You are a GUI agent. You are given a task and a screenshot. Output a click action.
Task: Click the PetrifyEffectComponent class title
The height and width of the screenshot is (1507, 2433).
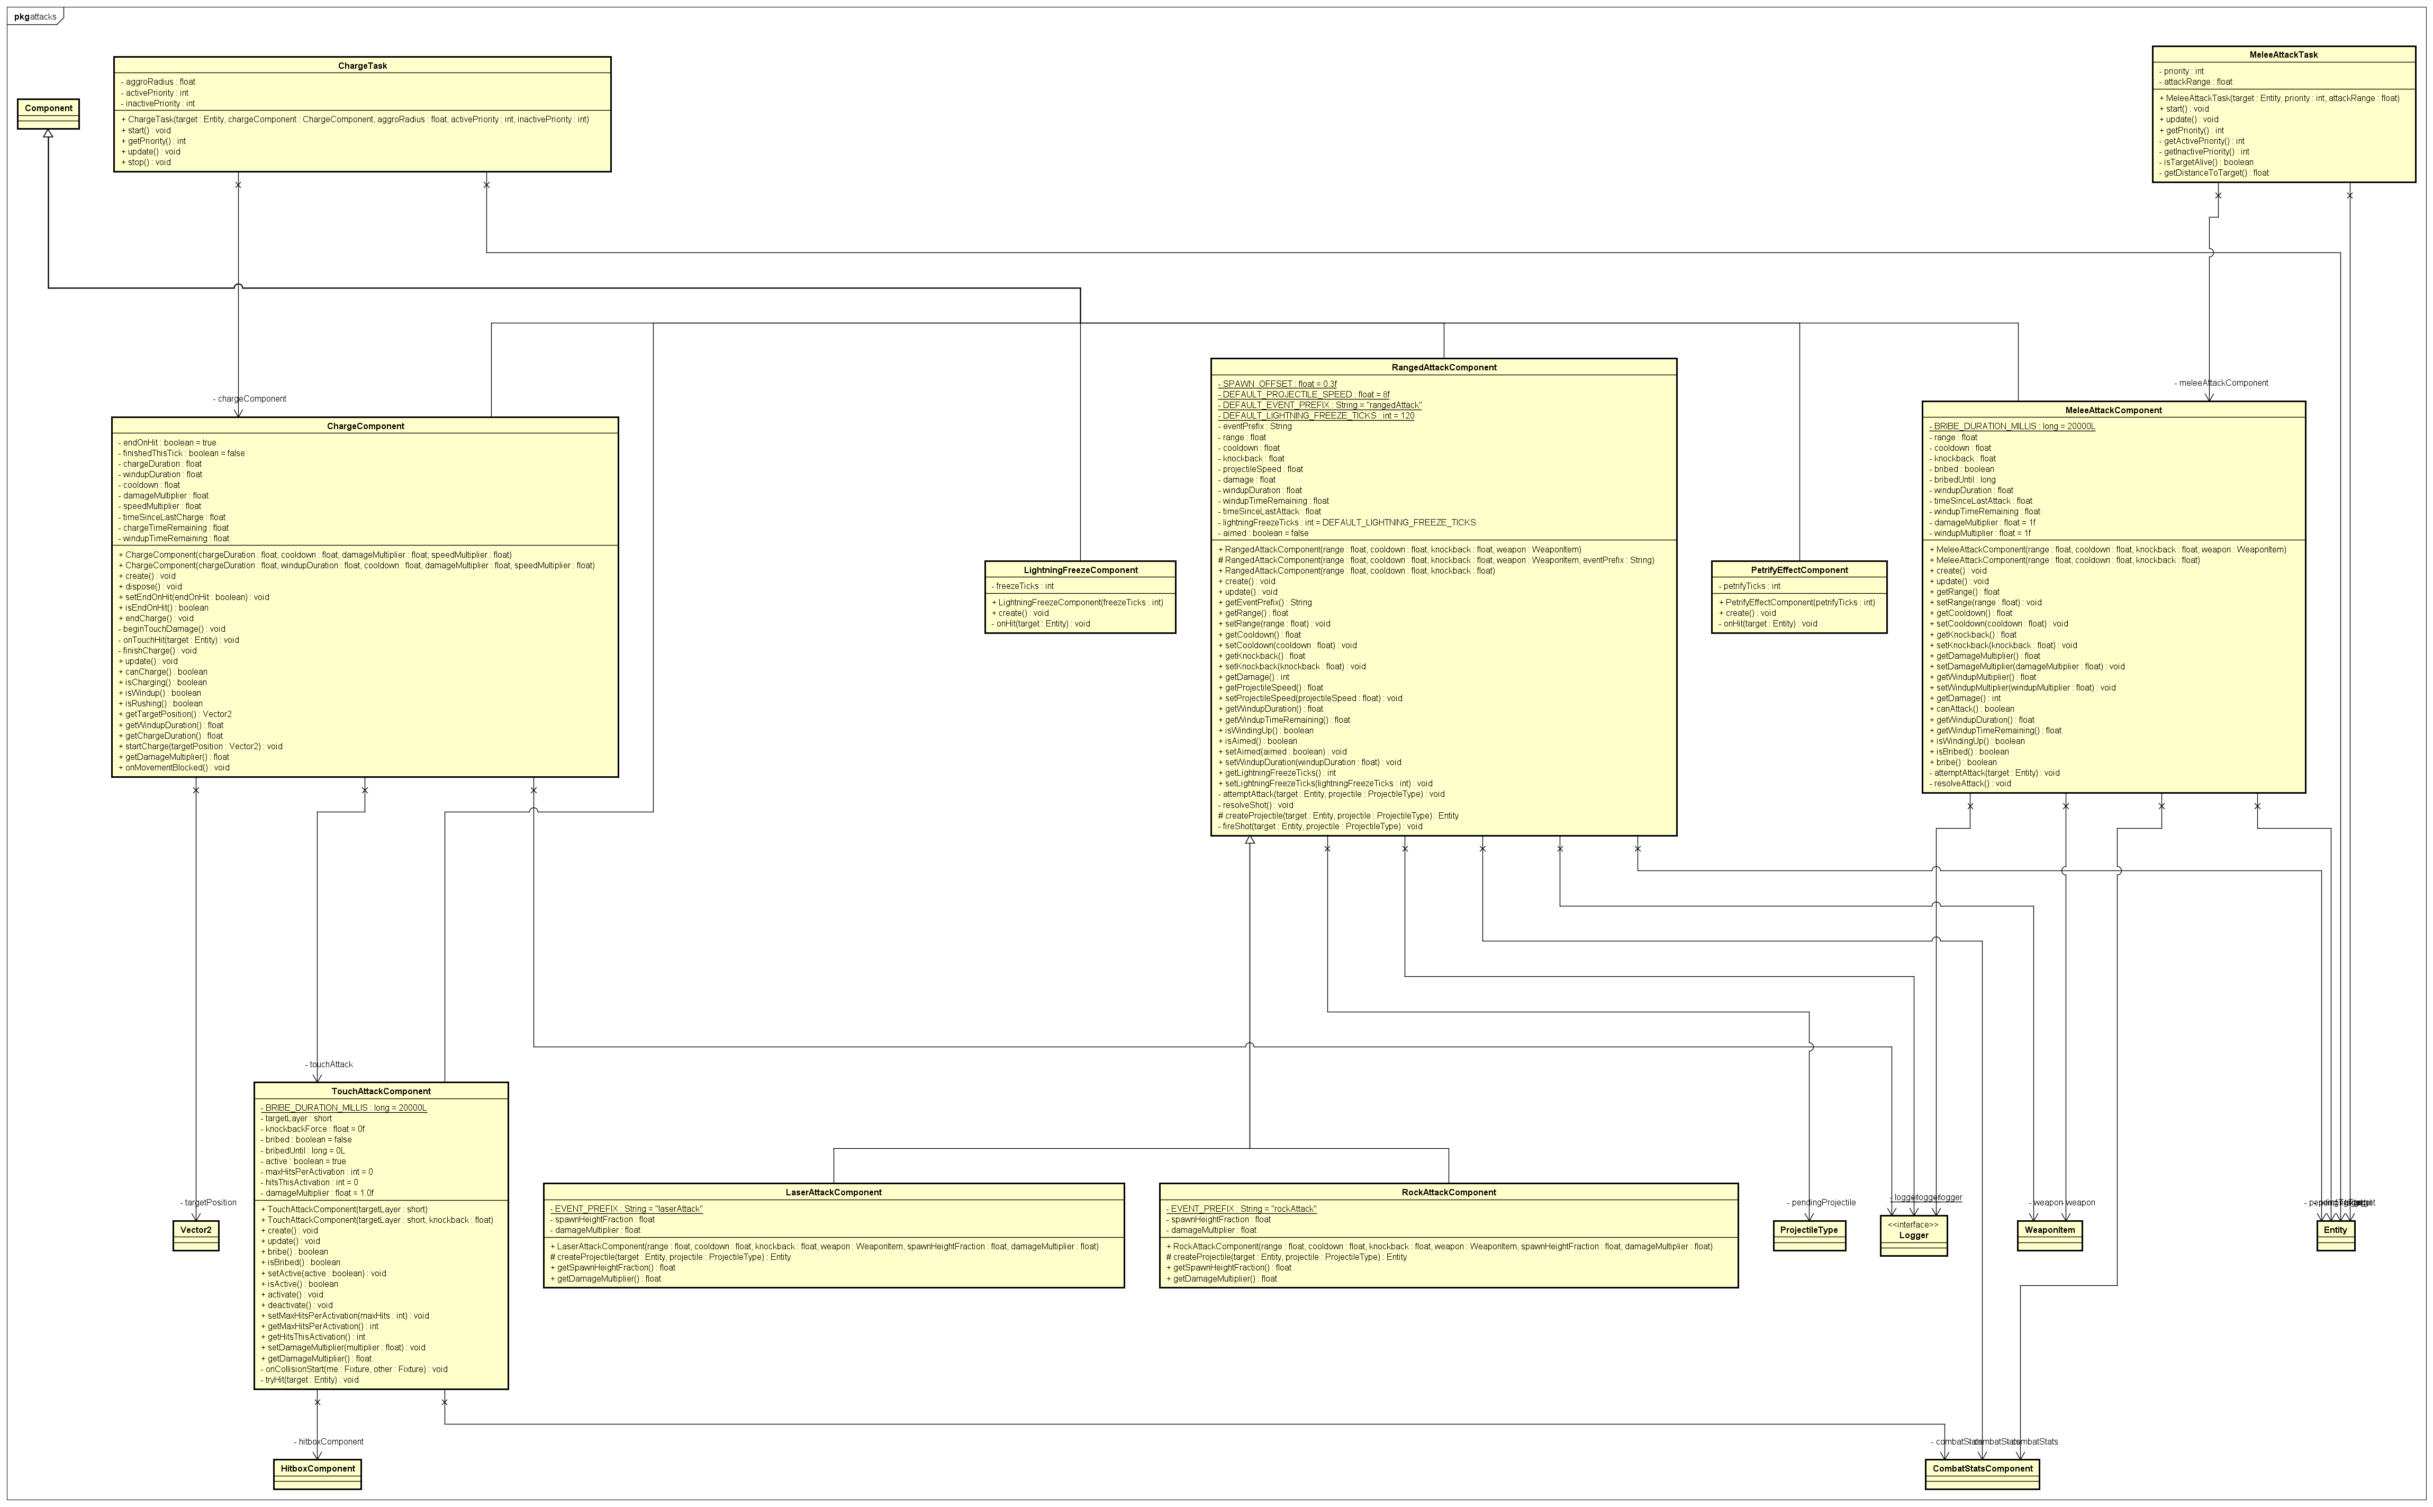(1799, 570)
